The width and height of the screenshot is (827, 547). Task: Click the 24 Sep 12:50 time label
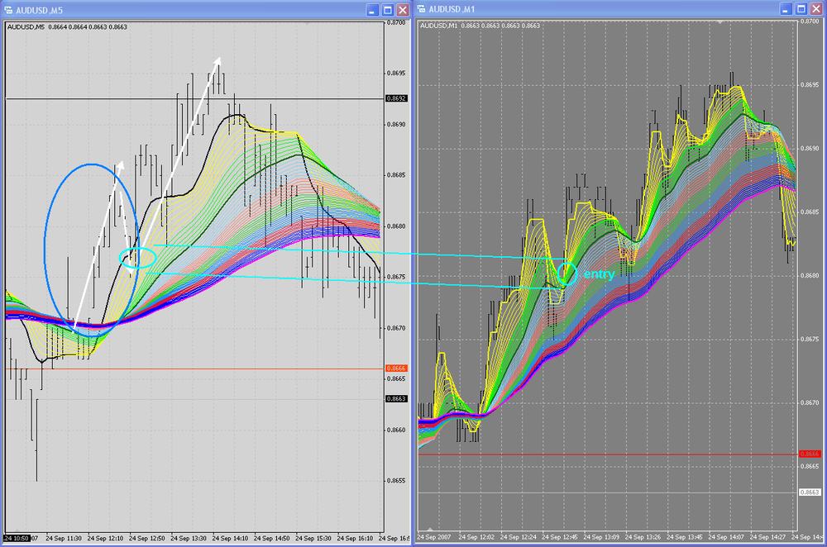146,539
